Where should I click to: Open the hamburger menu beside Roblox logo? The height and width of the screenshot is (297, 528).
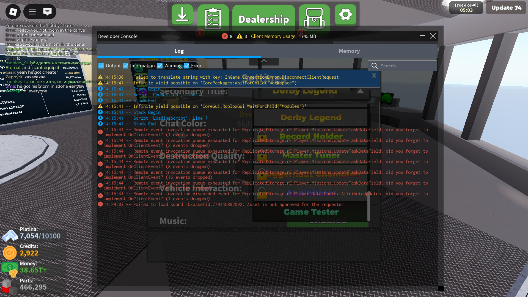32,12
